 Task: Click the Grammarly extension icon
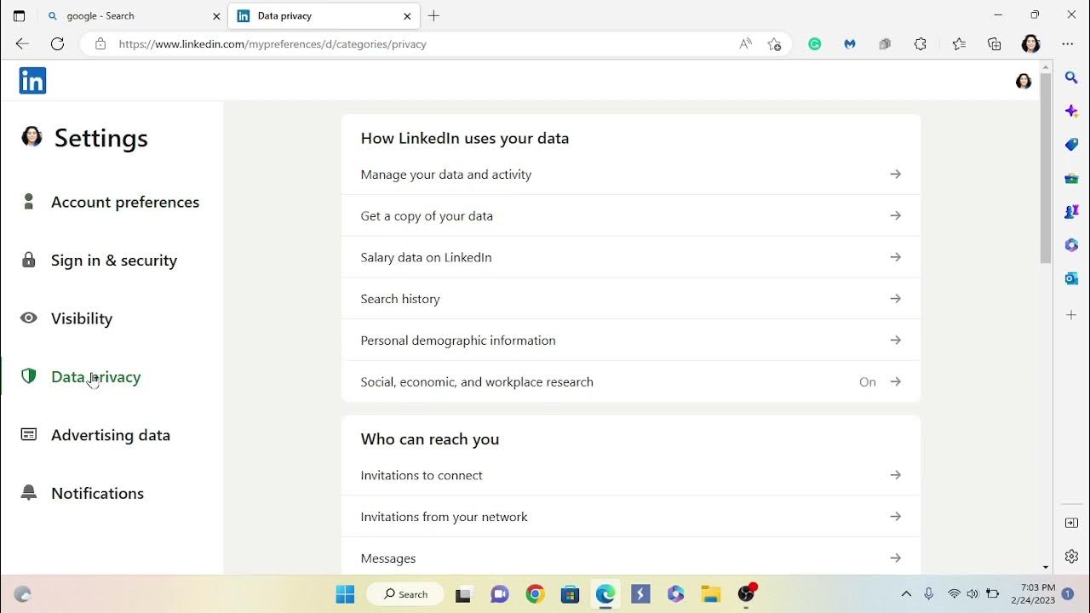tap(815, 44)
